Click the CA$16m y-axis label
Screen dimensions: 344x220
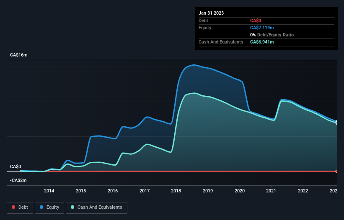(19, 55)
